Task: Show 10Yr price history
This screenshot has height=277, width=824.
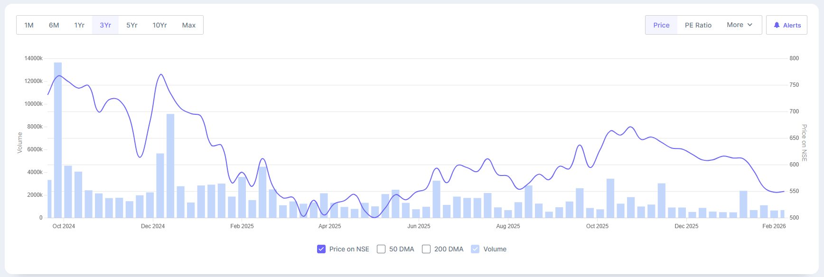Action: tap(159, 25)
